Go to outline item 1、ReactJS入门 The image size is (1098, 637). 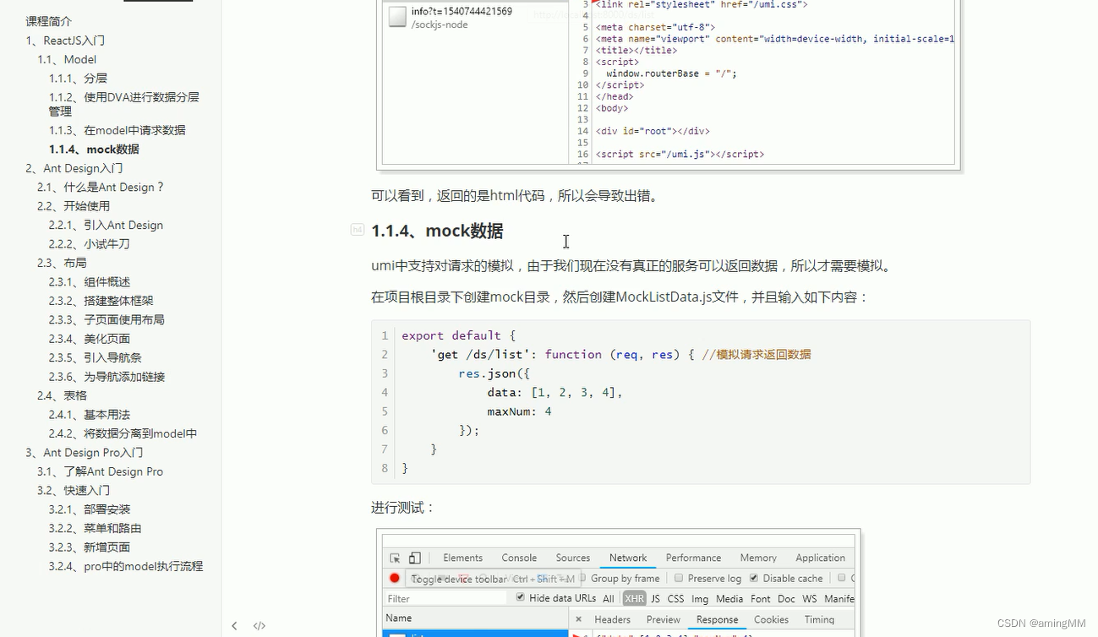[x=65, y=40]
